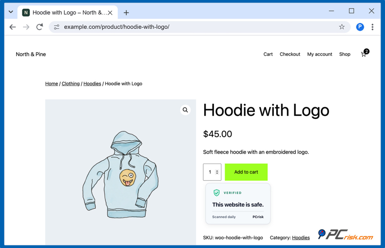Close the browser window

click(x=371, y=11)
